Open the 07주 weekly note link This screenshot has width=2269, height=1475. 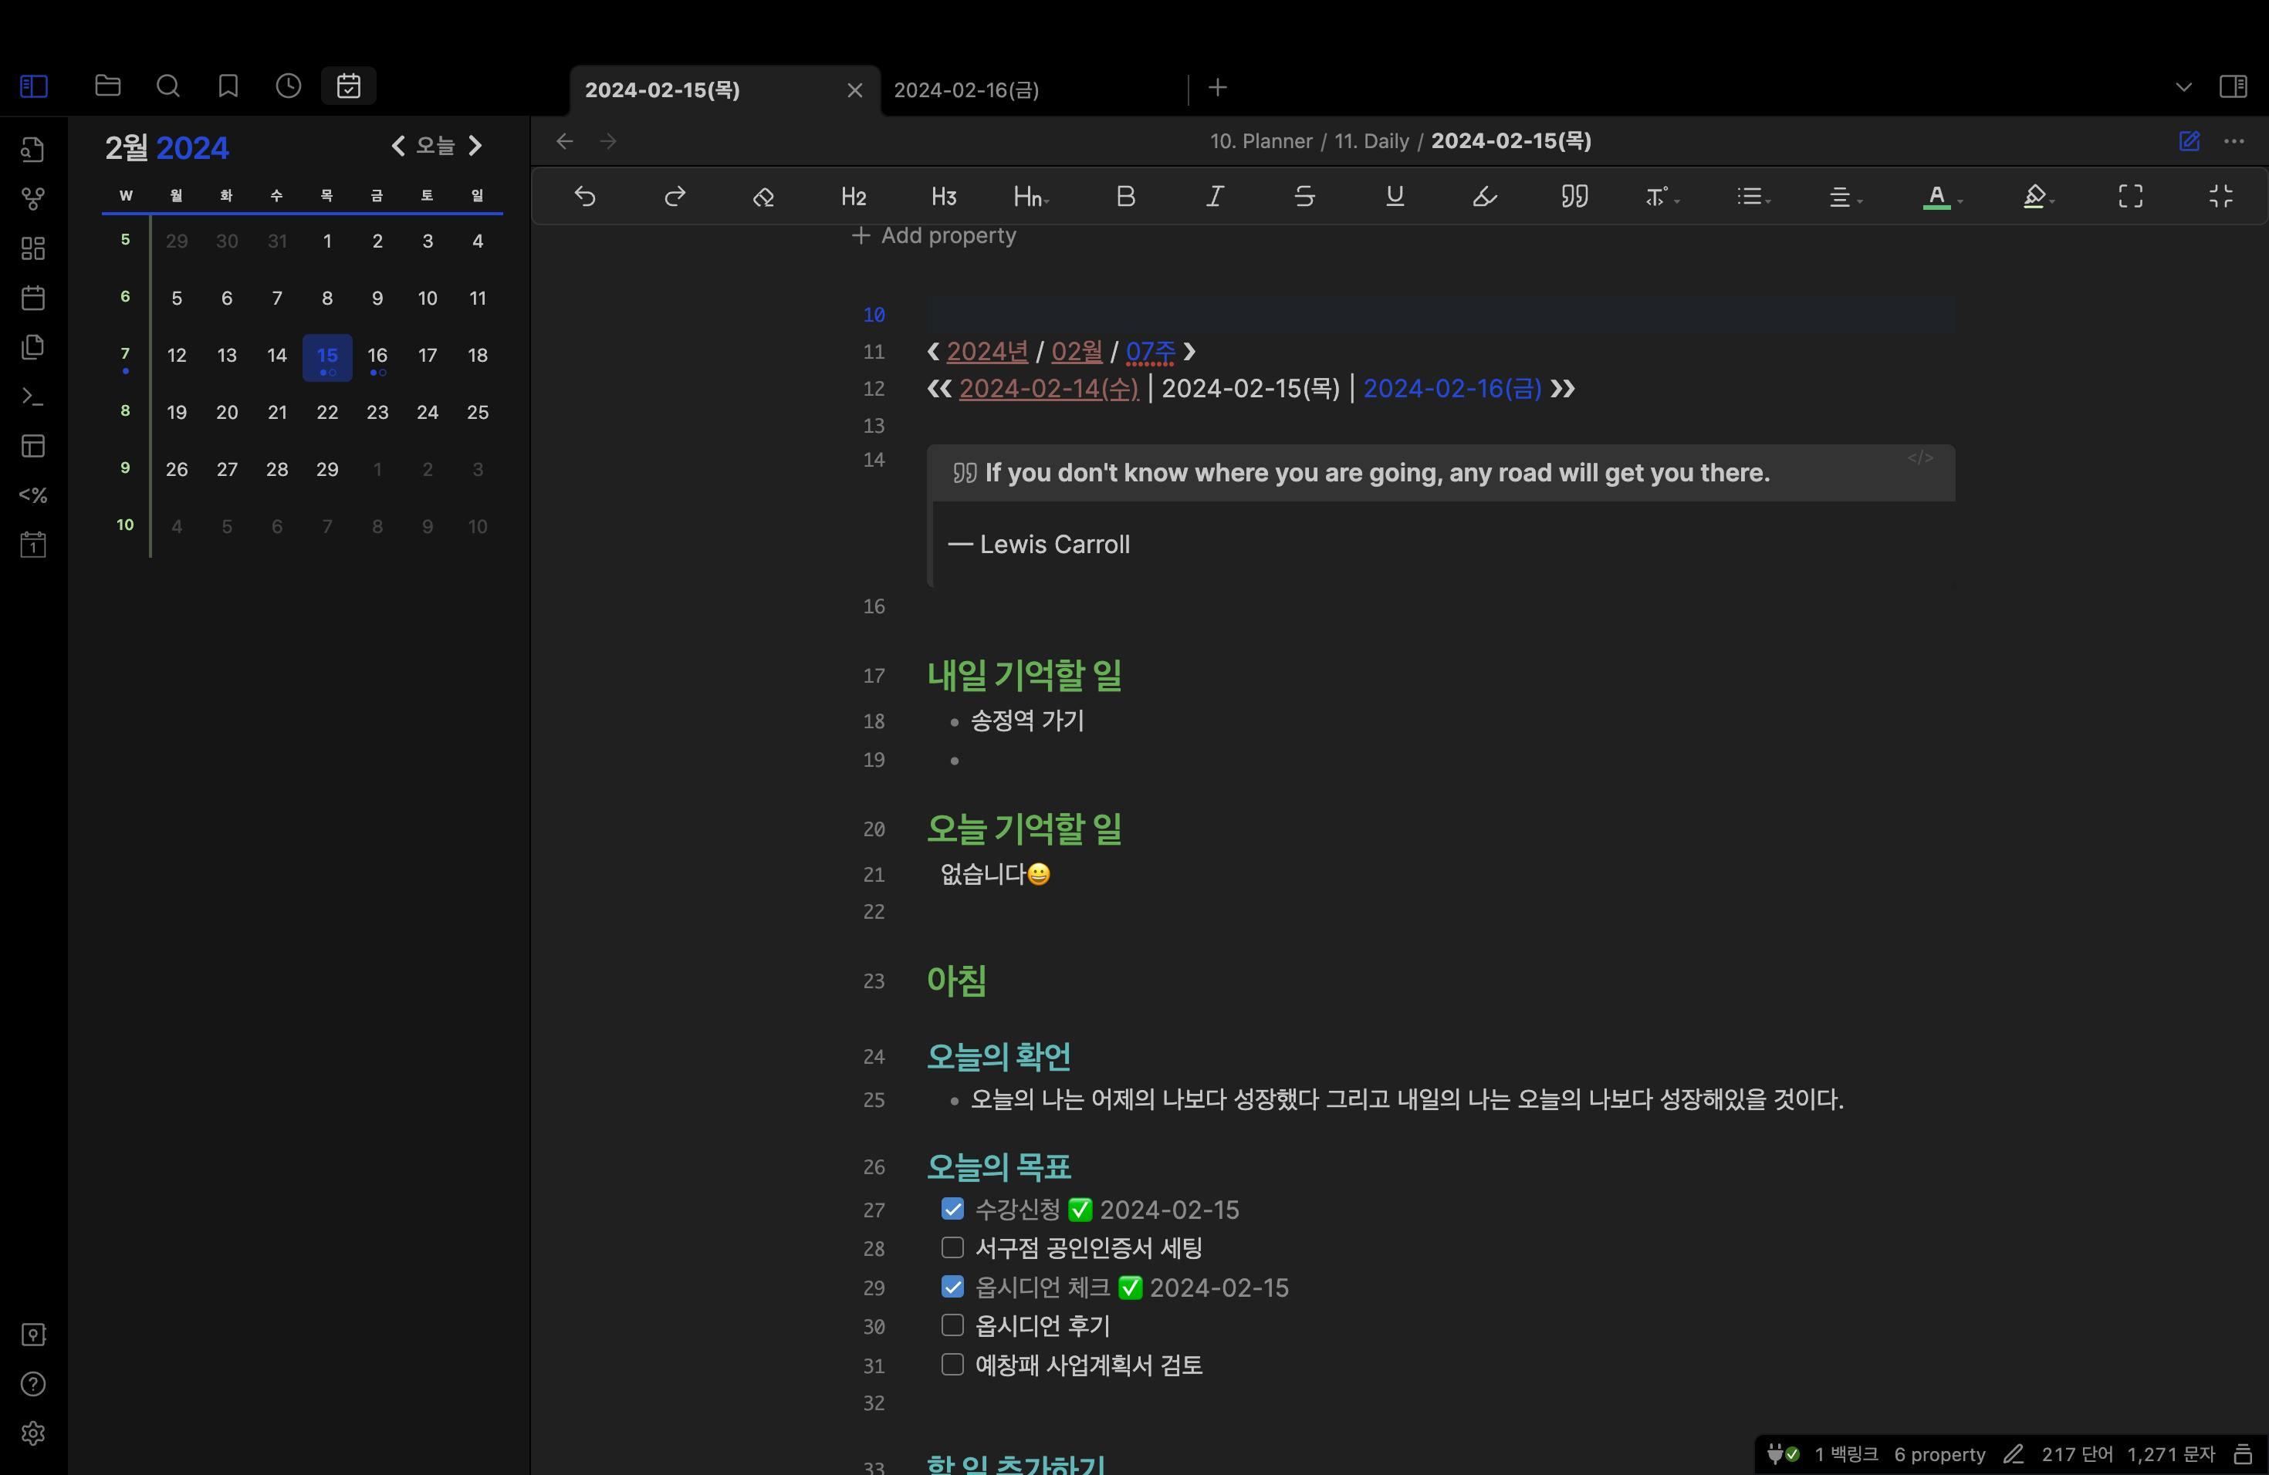[x=1150, y=352]
